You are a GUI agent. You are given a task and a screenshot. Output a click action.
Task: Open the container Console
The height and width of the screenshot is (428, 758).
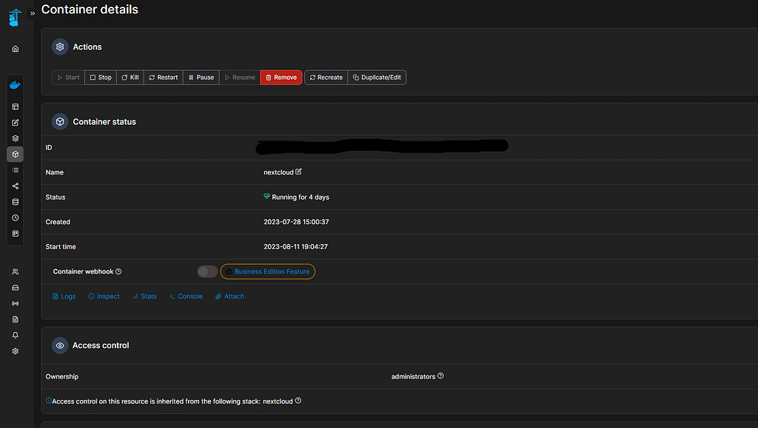[x=186, y=296]
